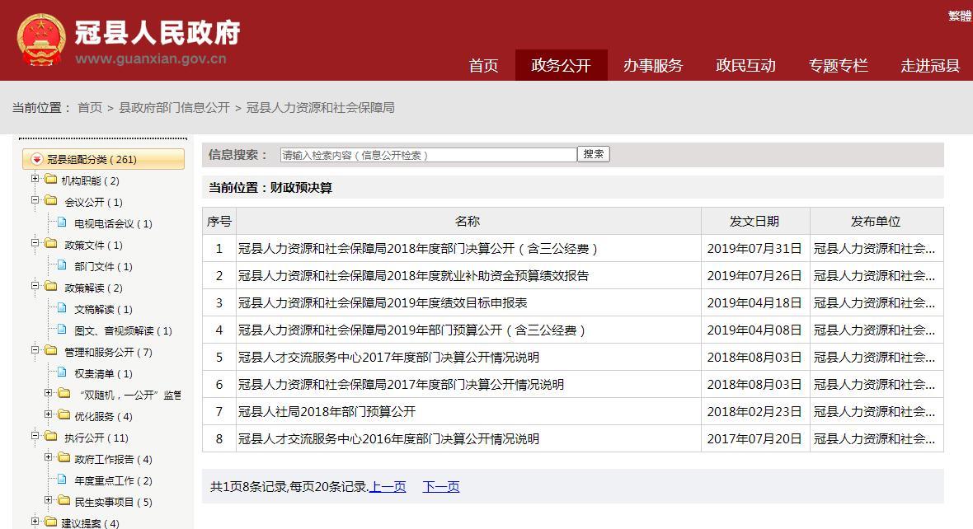
Task: Select the 年度重点工作 (2) tree label
Action: [113, 480]
